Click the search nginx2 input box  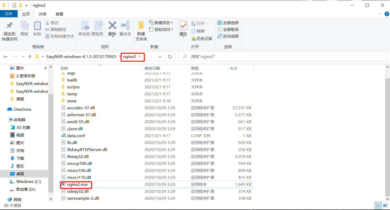pos(282,57)
